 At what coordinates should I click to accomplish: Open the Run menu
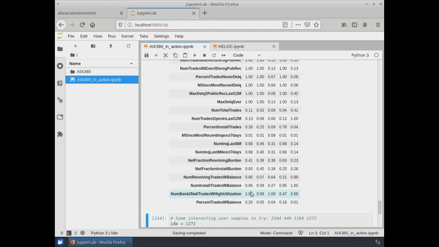(x=112, y=36)
